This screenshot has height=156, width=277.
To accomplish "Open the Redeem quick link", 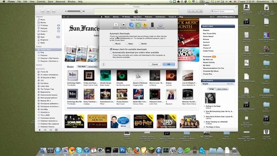I will (206, 30).
